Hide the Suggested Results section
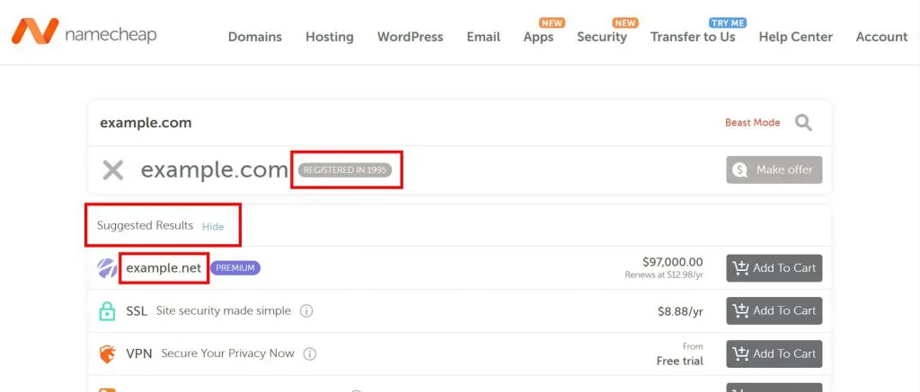This screenshot has width=920, height=392. click(213, 227)
